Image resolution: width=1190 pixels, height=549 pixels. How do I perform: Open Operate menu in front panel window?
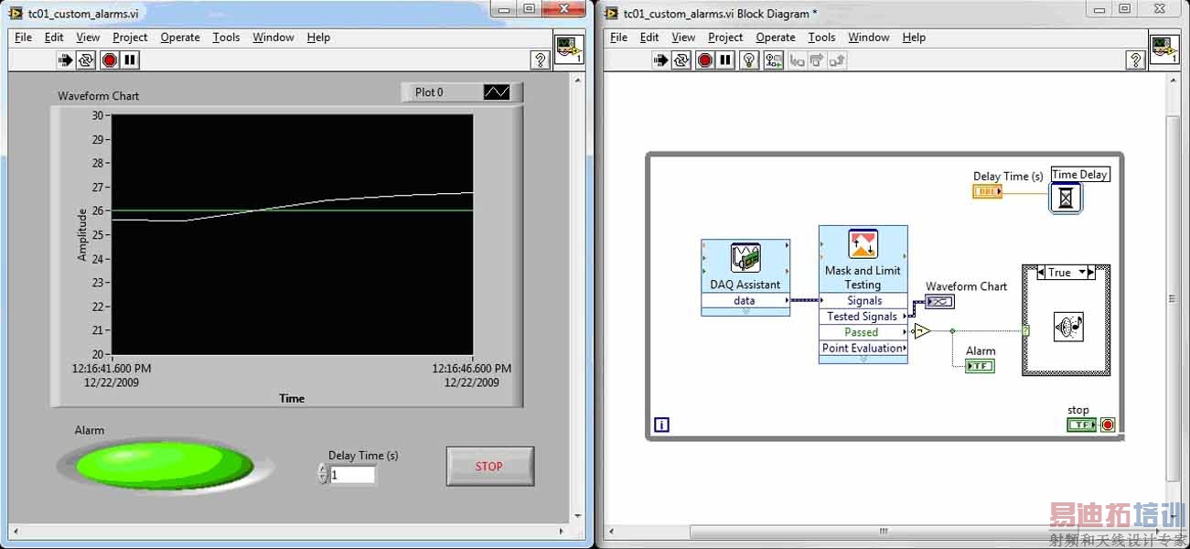coord(180,38)
